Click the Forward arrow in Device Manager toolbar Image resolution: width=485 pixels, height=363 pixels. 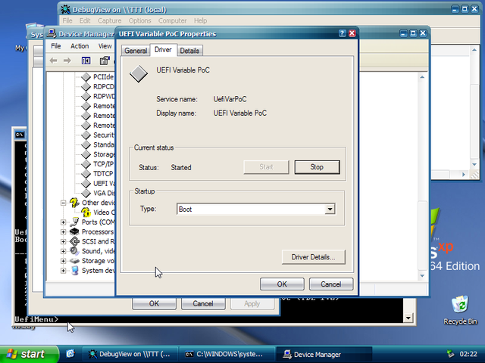[x=67, y=60]
